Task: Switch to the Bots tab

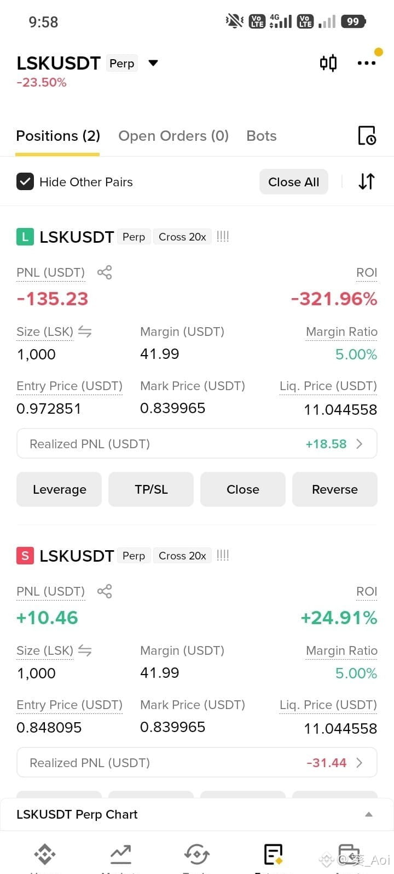Action: [262, 136]
